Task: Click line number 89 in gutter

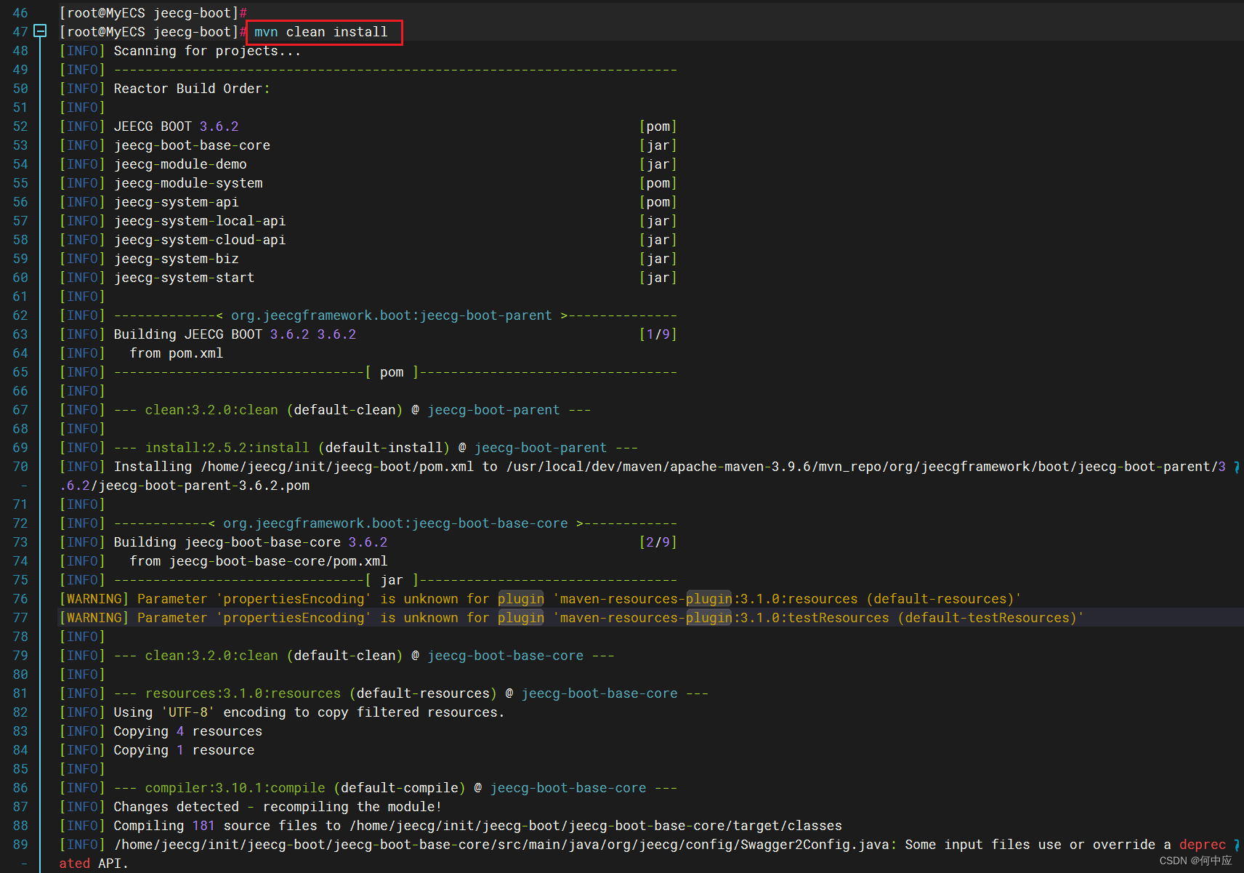Action: pos(20,845)
